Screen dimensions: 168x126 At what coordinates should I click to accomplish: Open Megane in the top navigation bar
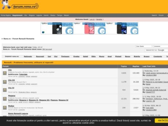[x=32, y=15]
